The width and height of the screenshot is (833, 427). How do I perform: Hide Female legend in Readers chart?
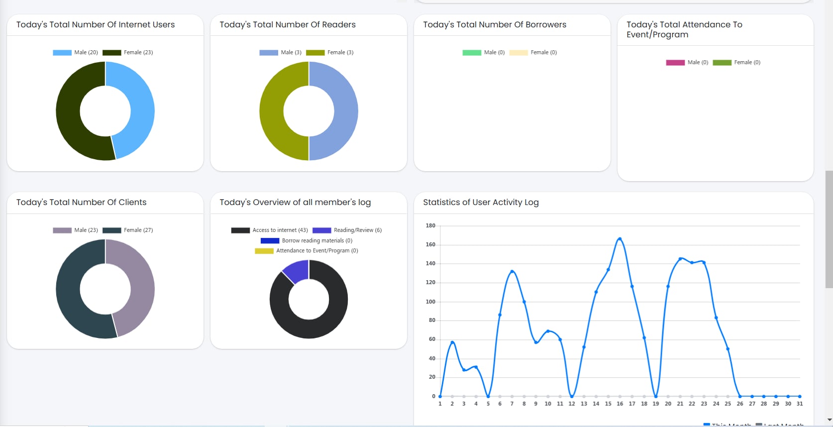tap(329, 52)
